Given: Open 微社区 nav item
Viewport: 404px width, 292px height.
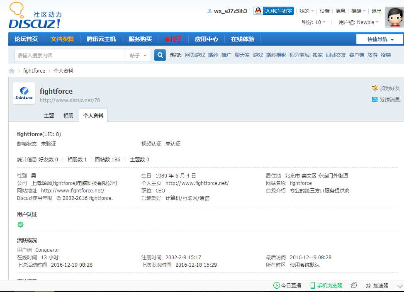Looking at the screenshot, I should tap(173, 39).
